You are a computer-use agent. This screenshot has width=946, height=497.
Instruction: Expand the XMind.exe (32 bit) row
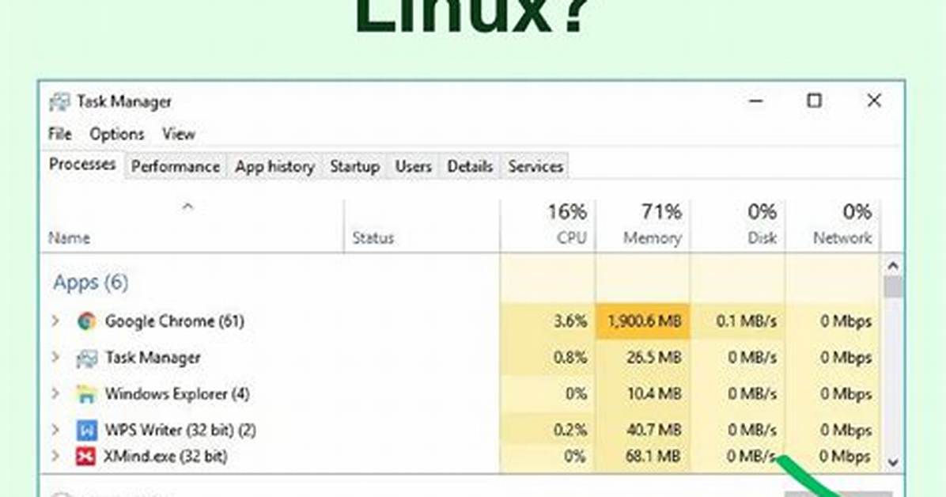pos(55,456)
